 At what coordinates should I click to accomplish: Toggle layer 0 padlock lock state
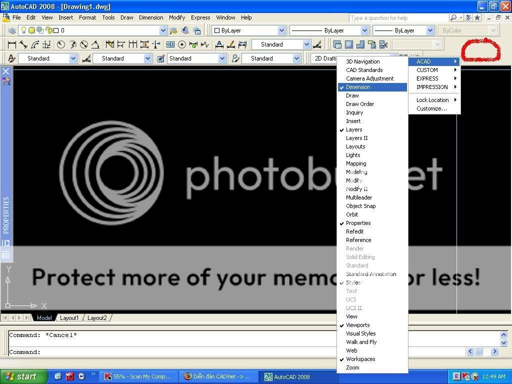49,30
